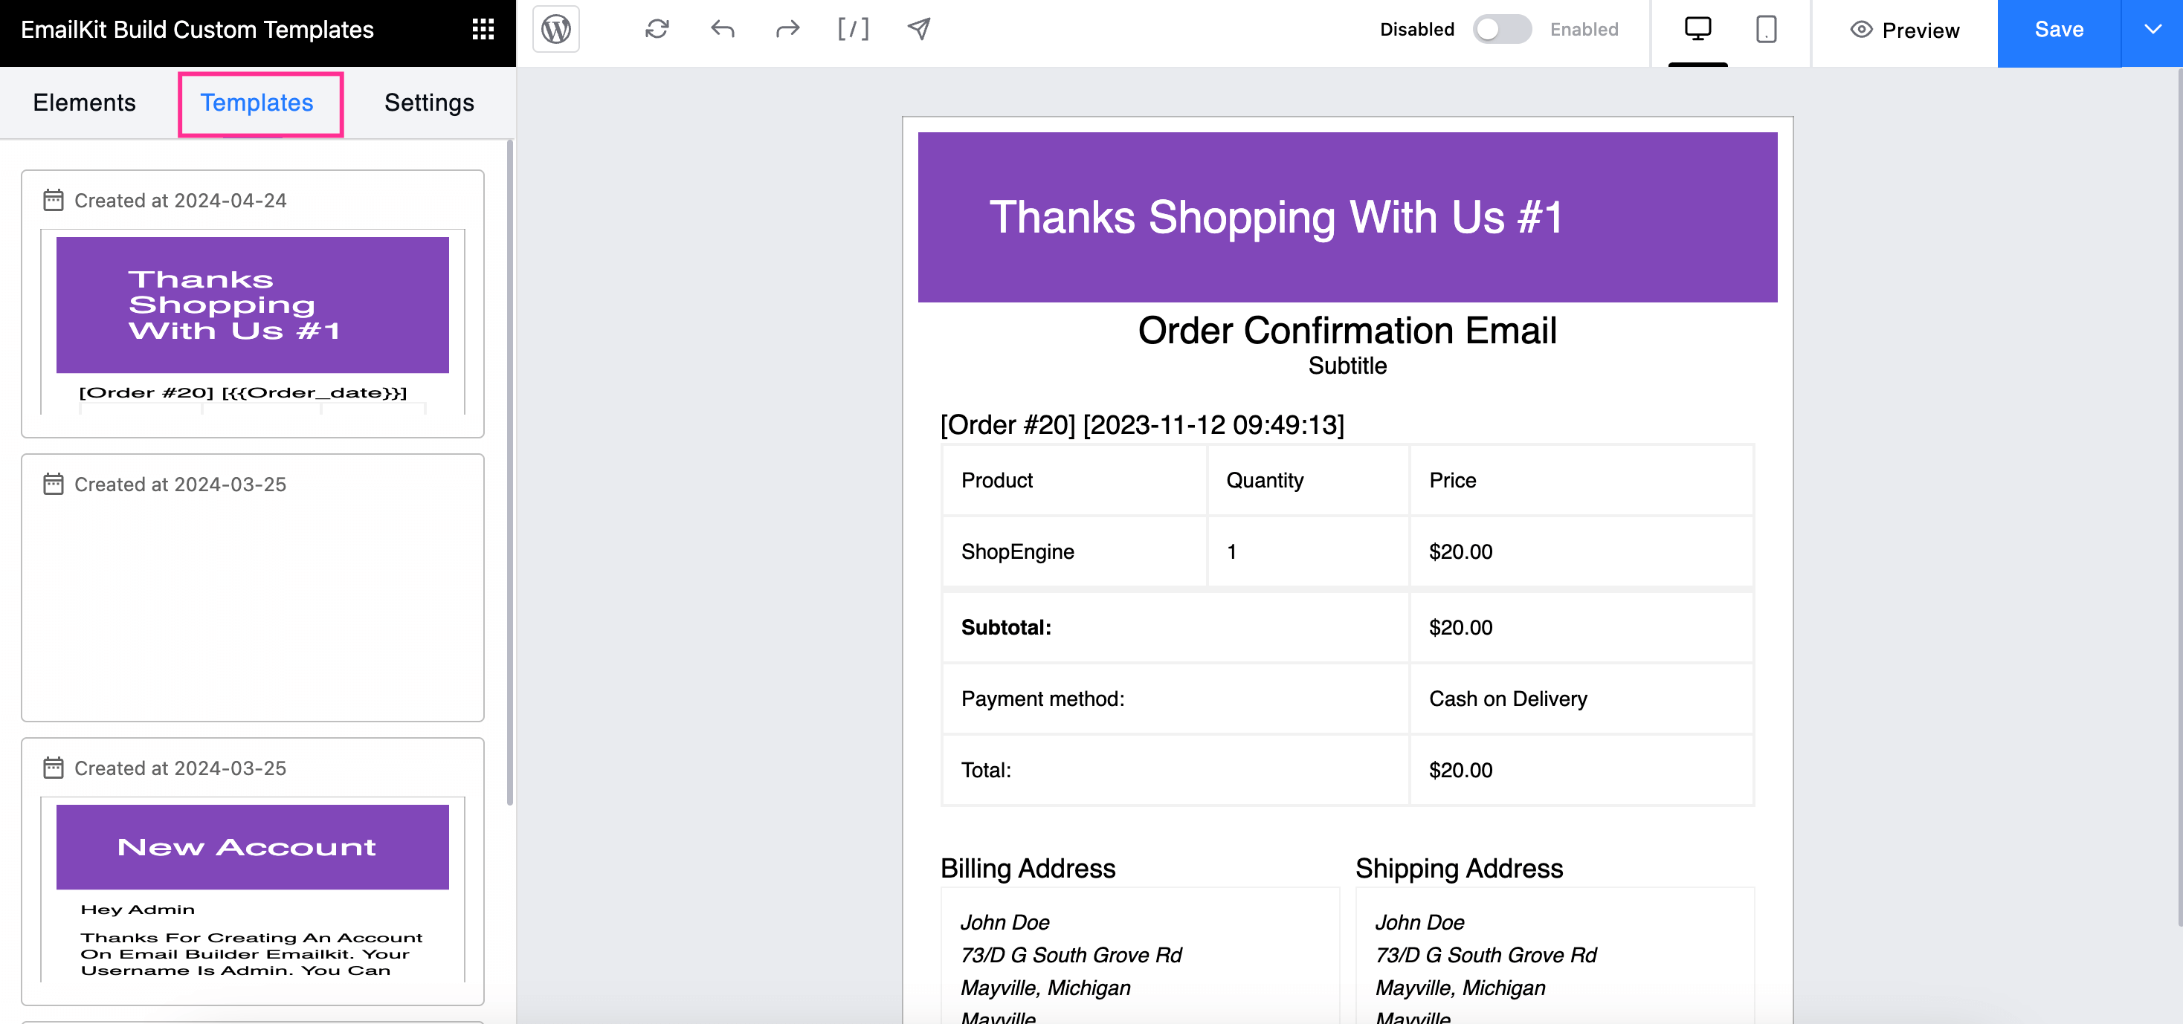2183x1024 pixels.
Task: Scroll the templates sidebar panel
Action: (x=508, y=557)
